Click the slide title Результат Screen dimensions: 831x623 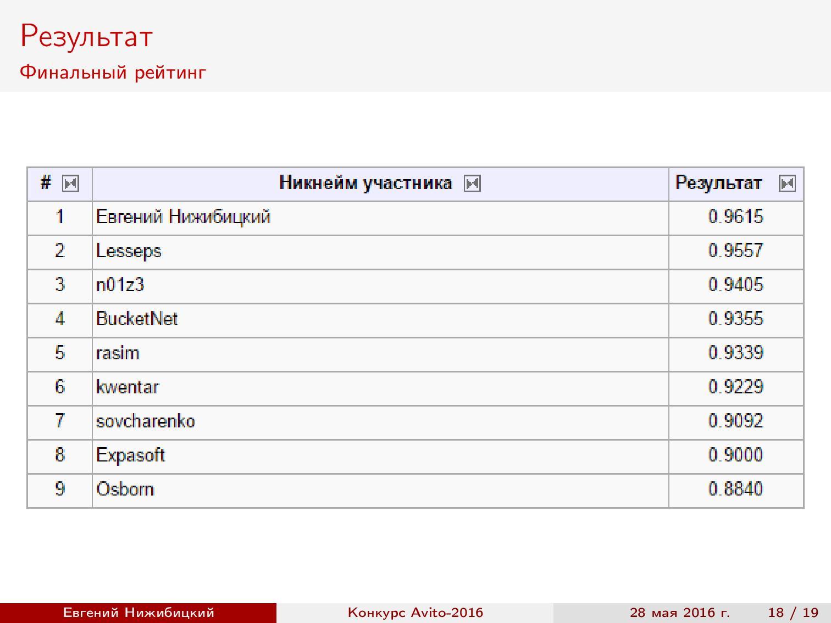[x=86, y=36]
